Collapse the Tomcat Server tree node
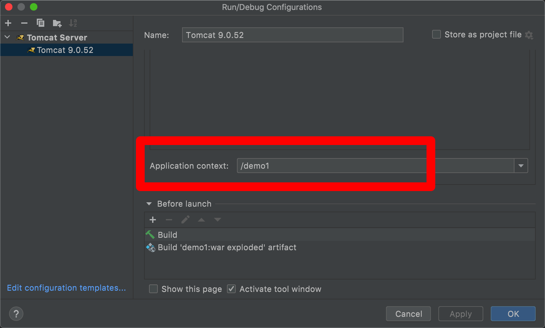 (7, 37)
